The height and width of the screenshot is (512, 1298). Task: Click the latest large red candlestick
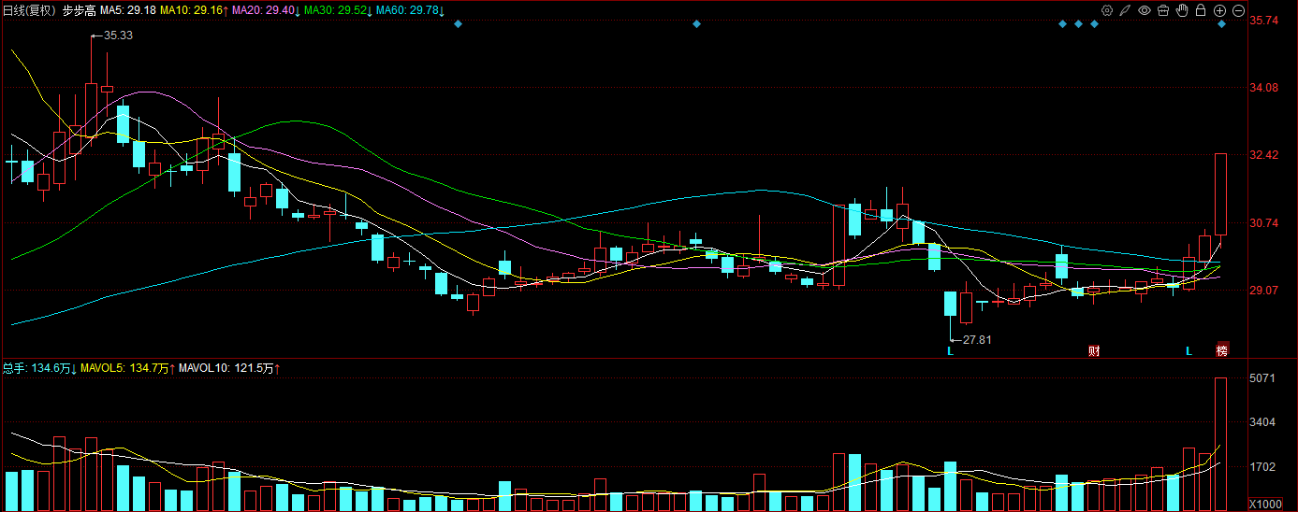[x=1220, y=194]
